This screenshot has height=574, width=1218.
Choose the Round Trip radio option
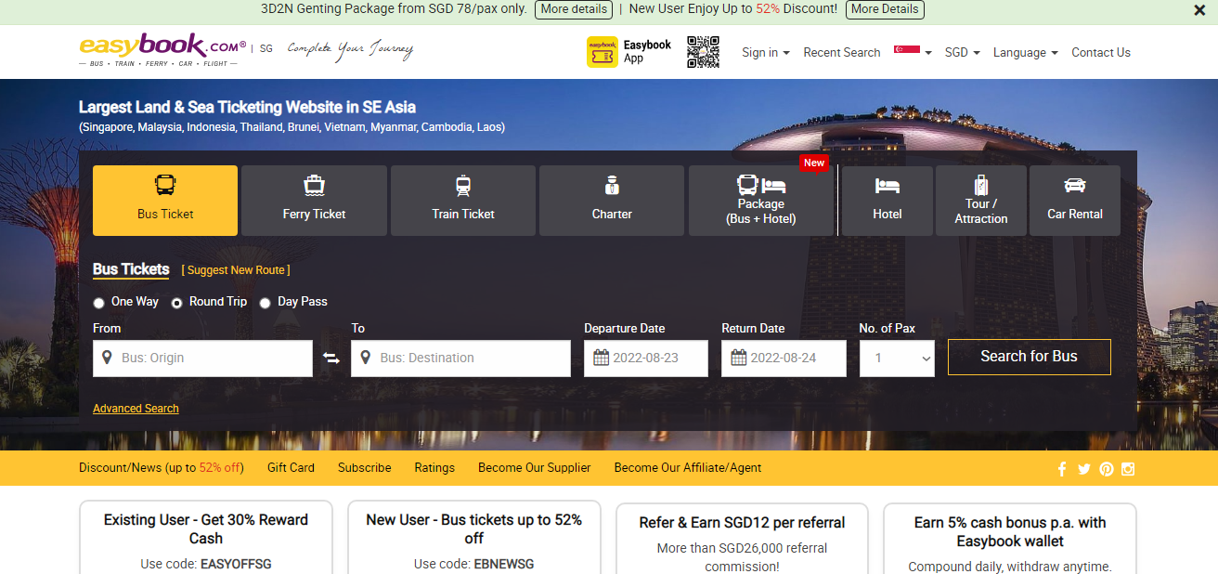tap(177, 303)
